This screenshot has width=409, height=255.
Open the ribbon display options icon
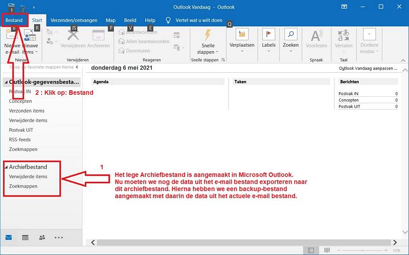point(344,7)
